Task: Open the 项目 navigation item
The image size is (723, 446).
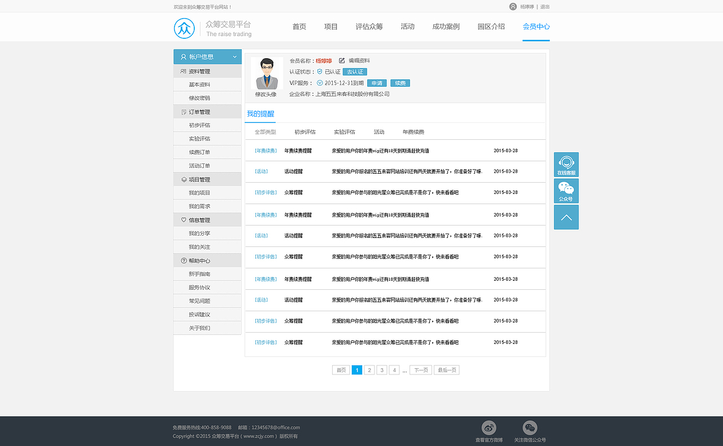Action: 331,27
